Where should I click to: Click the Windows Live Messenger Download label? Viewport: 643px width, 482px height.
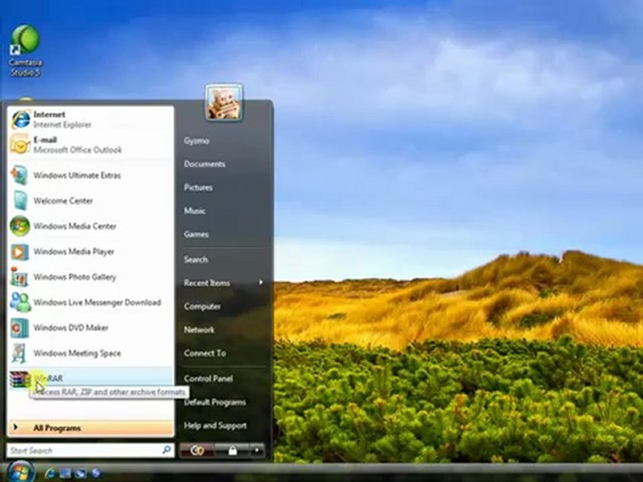97,303
